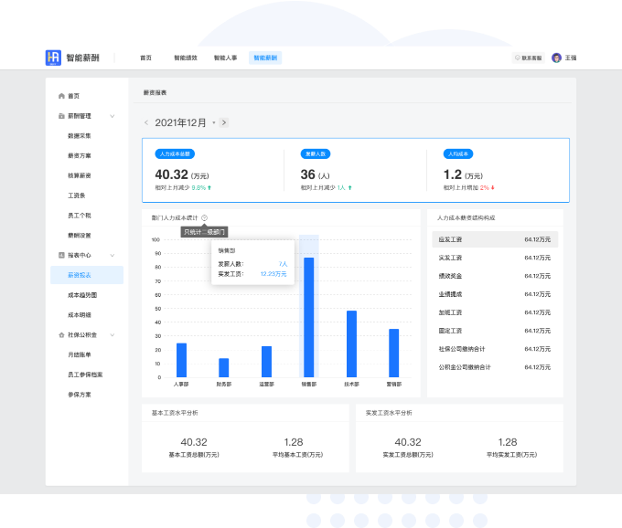
Task: Go to next month with right arrow
Action: point(224,122)
